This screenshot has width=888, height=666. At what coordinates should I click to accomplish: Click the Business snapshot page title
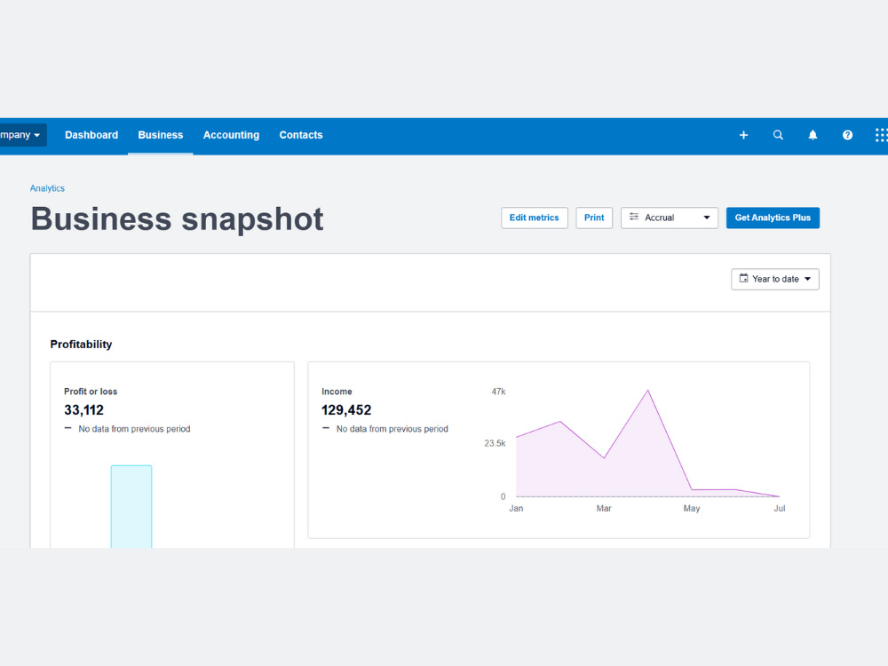177,219
